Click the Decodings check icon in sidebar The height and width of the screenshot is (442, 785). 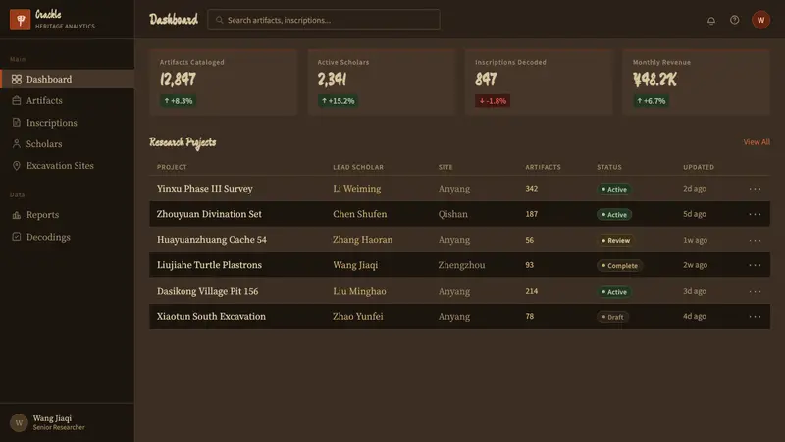tap(17, 237)
